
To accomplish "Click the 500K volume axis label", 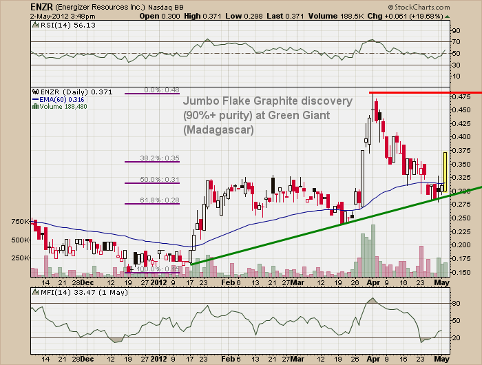I will pos(20,240).
